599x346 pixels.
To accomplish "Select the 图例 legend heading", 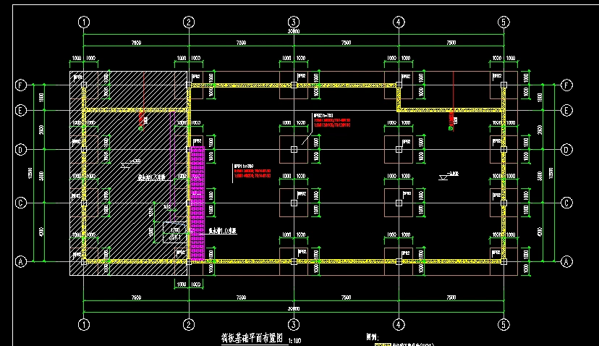I will coord(375,337).
